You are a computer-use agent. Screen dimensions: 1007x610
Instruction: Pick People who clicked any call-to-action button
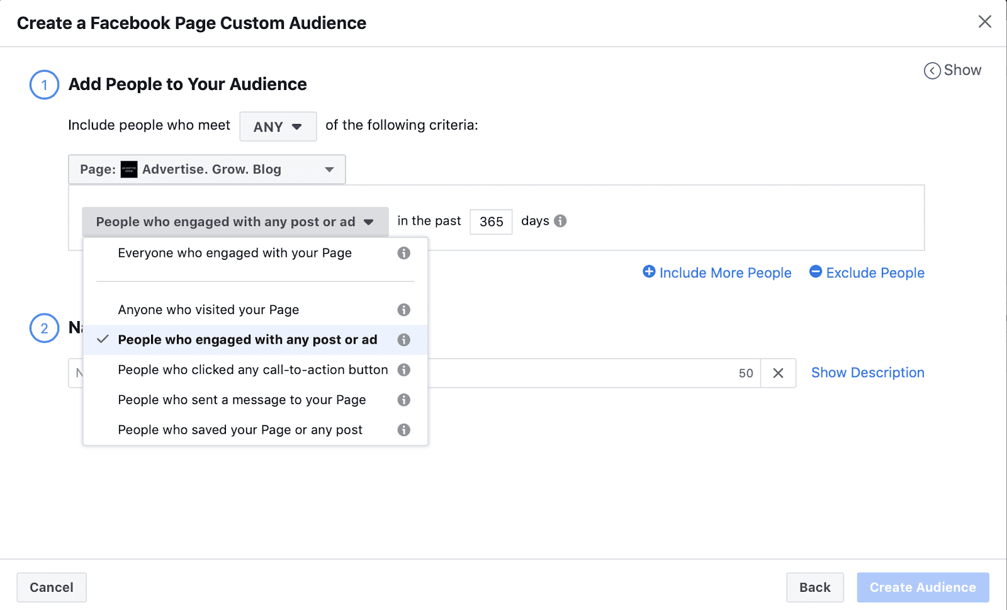(x=256, y=370)
